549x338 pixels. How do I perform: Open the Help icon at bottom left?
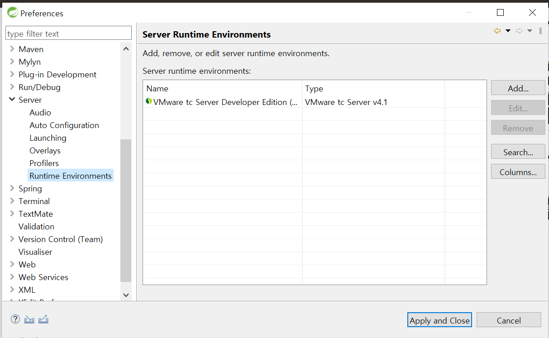point(15,319)
